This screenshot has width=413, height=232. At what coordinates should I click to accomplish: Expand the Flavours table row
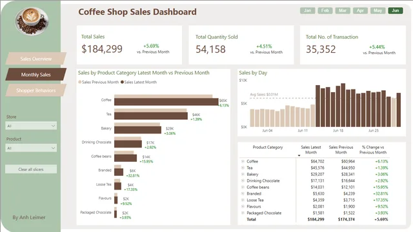tap(243, 206)
